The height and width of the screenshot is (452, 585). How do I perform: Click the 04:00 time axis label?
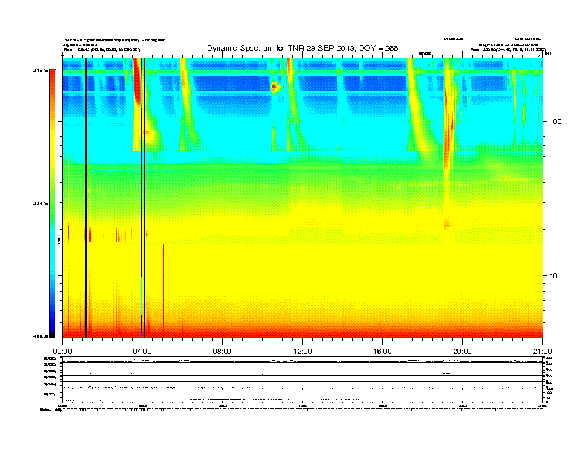coord(142,352)
